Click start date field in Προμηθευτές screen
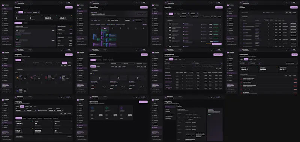The height and width of the screenshot is (142, 300). coord(178,63)
